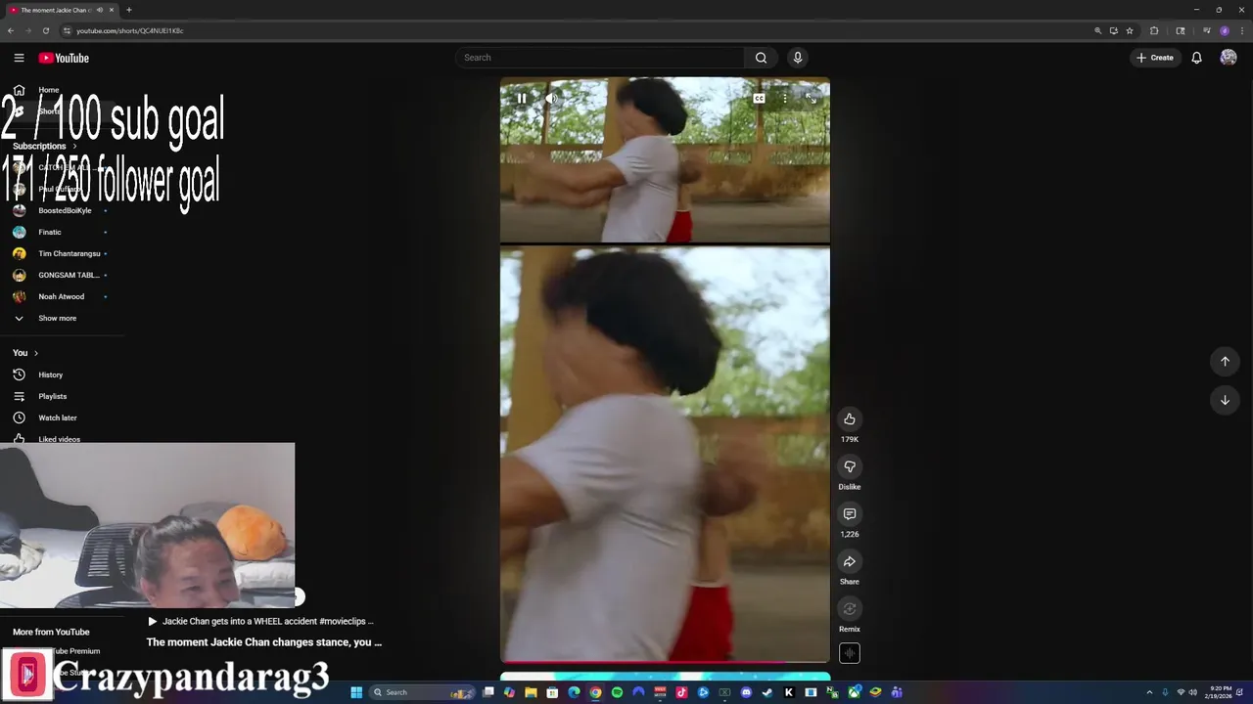Open Microsoft Edge from the taskbar
Image resolution: width=1253 pixels, height=704 pixels.
point(574,692)
